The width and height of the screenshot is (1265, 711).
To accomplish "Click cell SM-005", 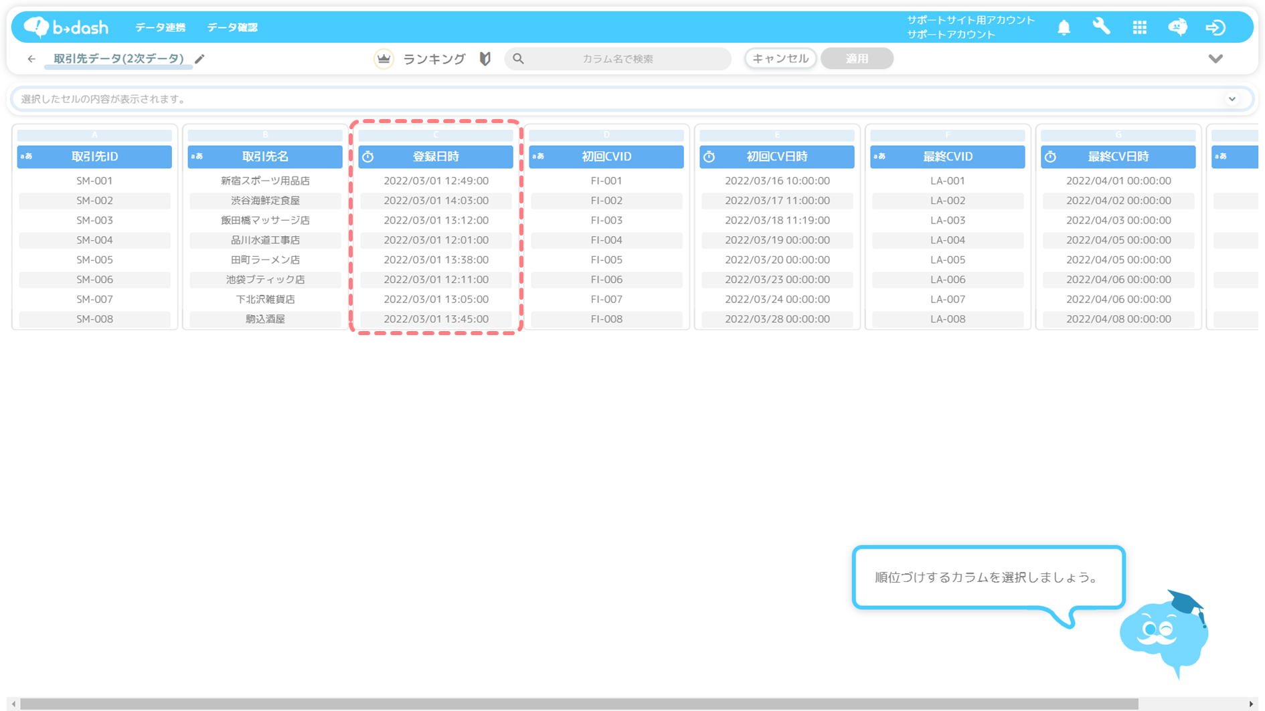I will click(x=94, y=260).
